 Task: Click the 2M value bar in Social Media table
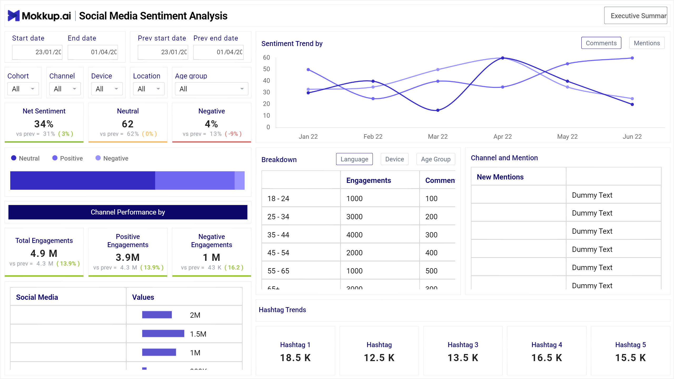157,315
